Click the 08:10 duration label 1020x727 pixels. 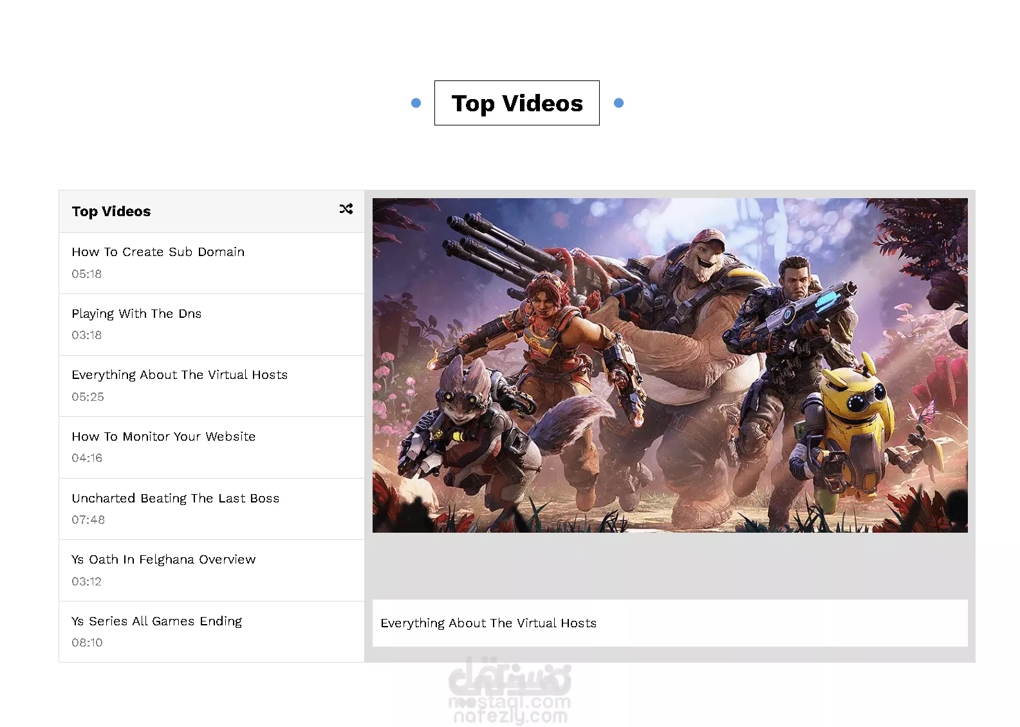[87, 643]
